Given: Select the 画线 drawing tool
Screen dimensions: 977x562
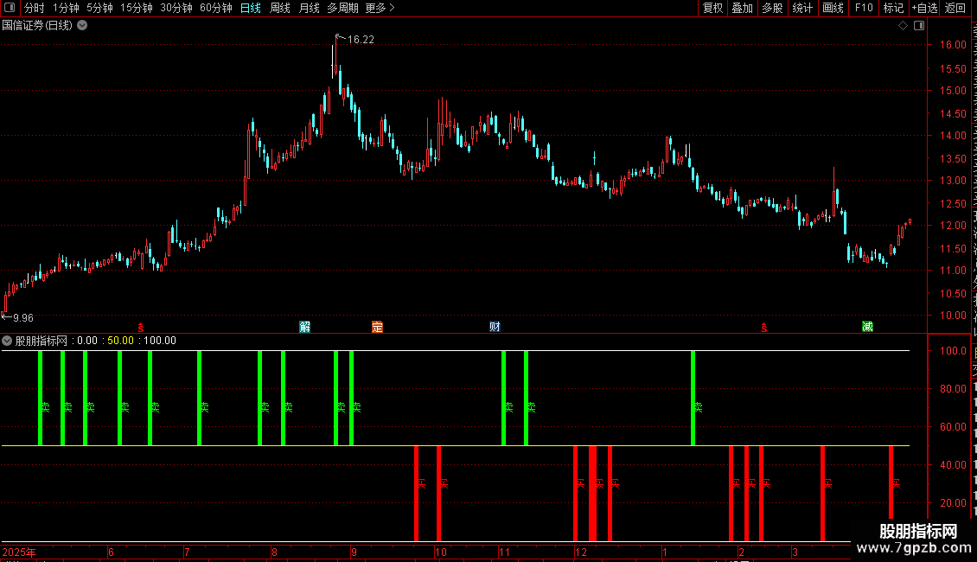Looking at the screenshot, I should tap(833, 8).
